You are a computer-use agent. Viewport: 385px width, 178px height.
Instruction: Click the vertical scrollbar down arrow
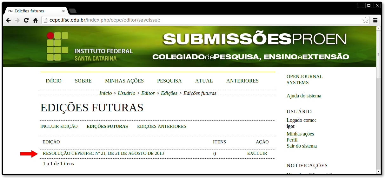click(378, 171)
